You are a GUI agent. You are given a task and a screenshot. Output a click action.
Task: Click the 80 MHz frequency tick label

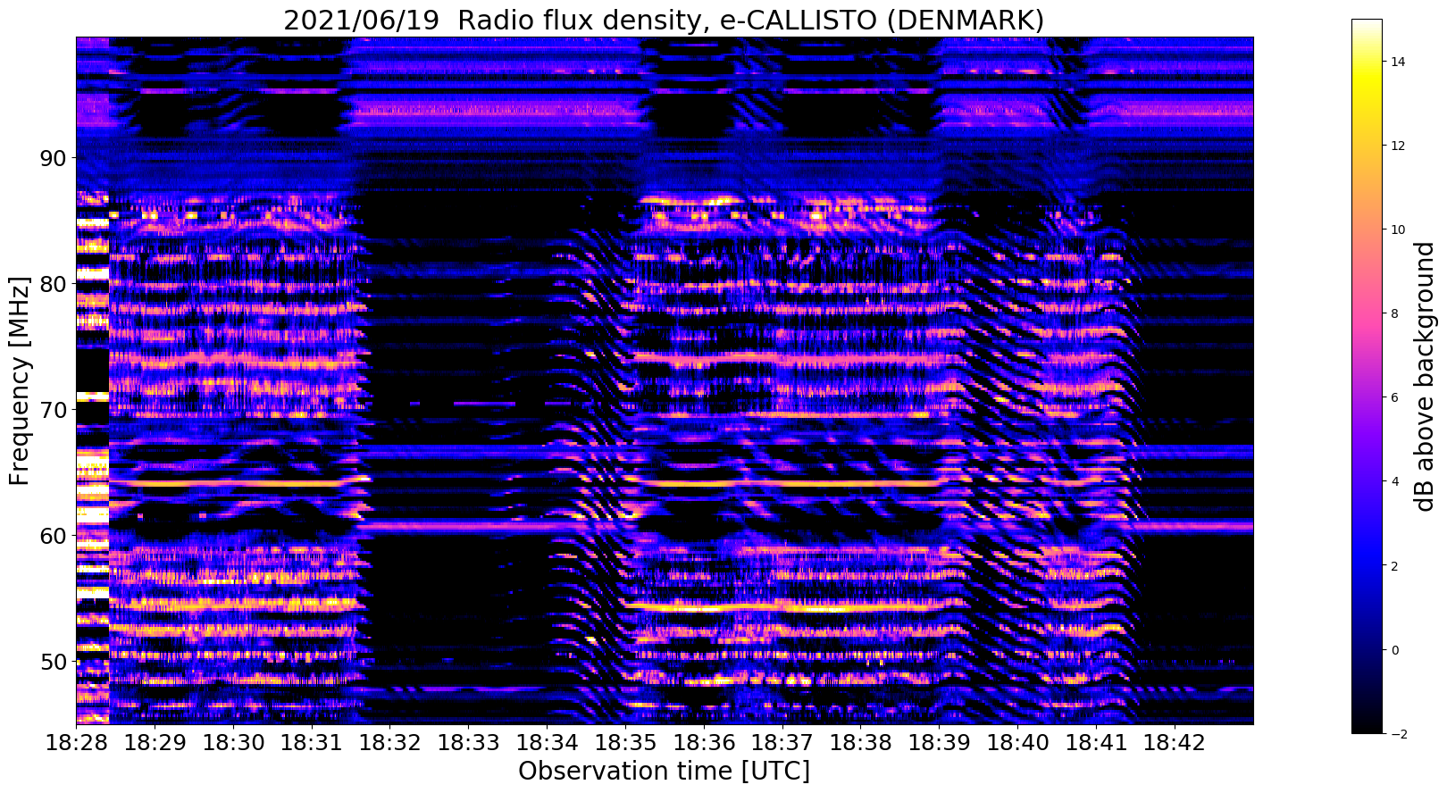[52, 284]
